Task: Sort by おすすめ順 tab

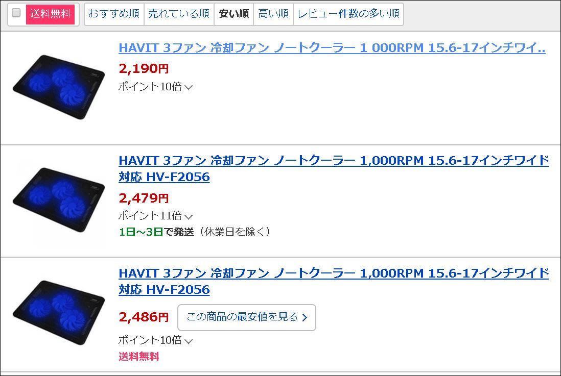Action: 114,14
